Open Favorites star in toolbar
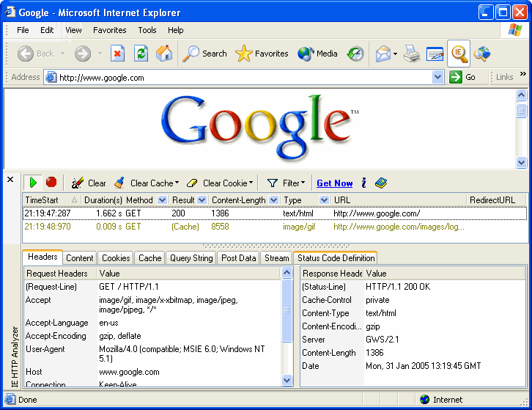The width and height of the screenshot is (532, 410). tap(262, 54)
